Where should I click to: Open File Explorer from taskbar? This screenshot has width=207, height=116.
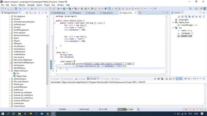tap(19, 114)
